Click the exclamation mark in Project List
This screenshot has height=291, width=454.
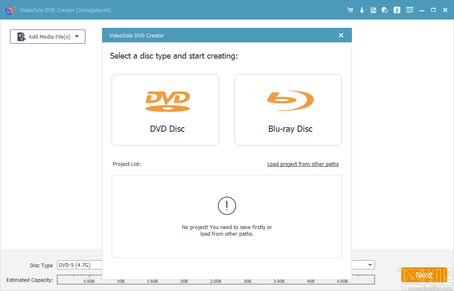click(227, 206)
